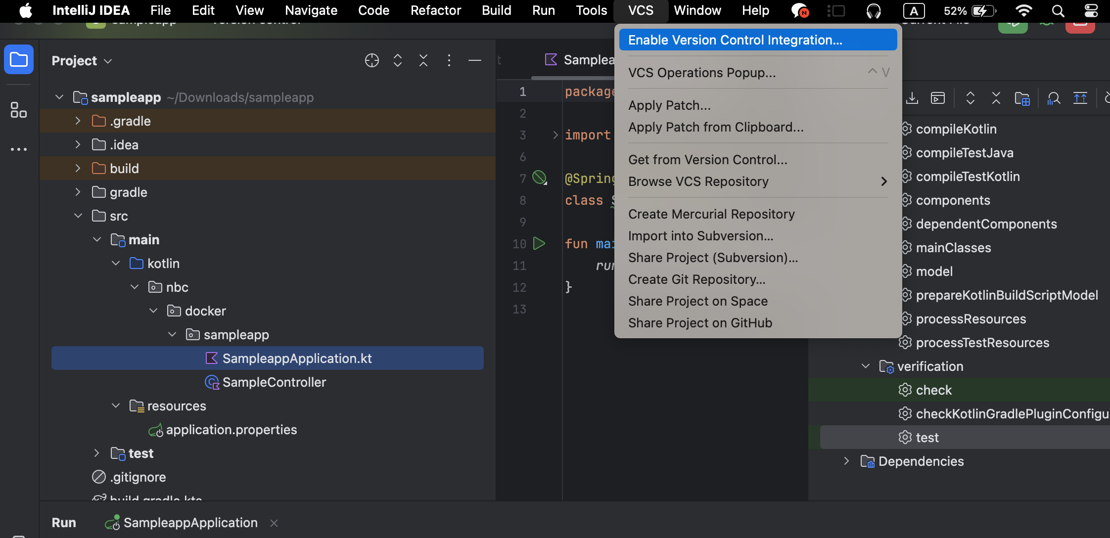1110x538 pixels.
Task: Open the Apple menu
Action: coord(26,10)
